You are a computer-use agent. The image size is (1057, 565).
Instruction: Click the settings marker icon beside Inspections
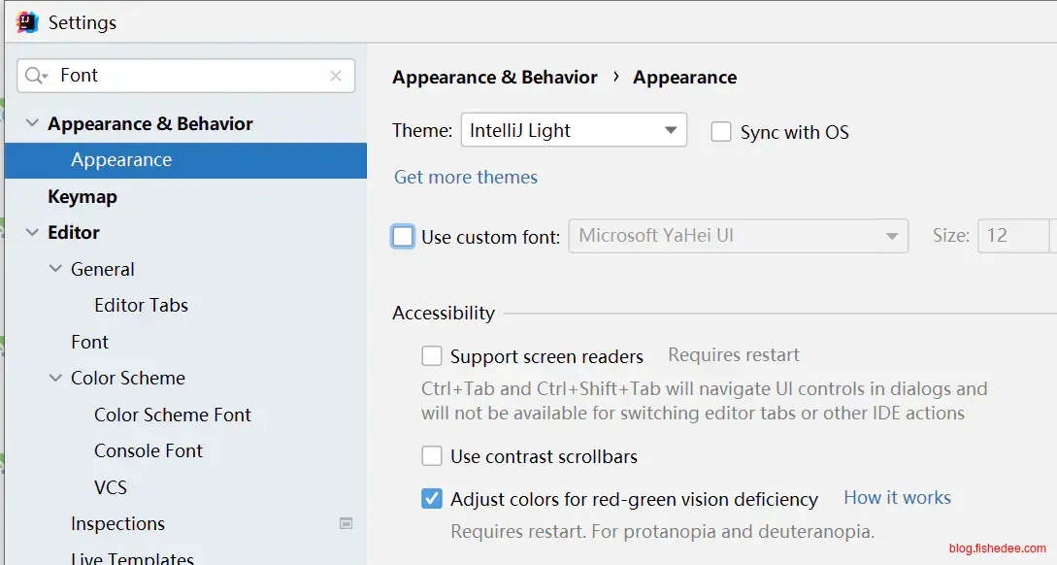346,523
